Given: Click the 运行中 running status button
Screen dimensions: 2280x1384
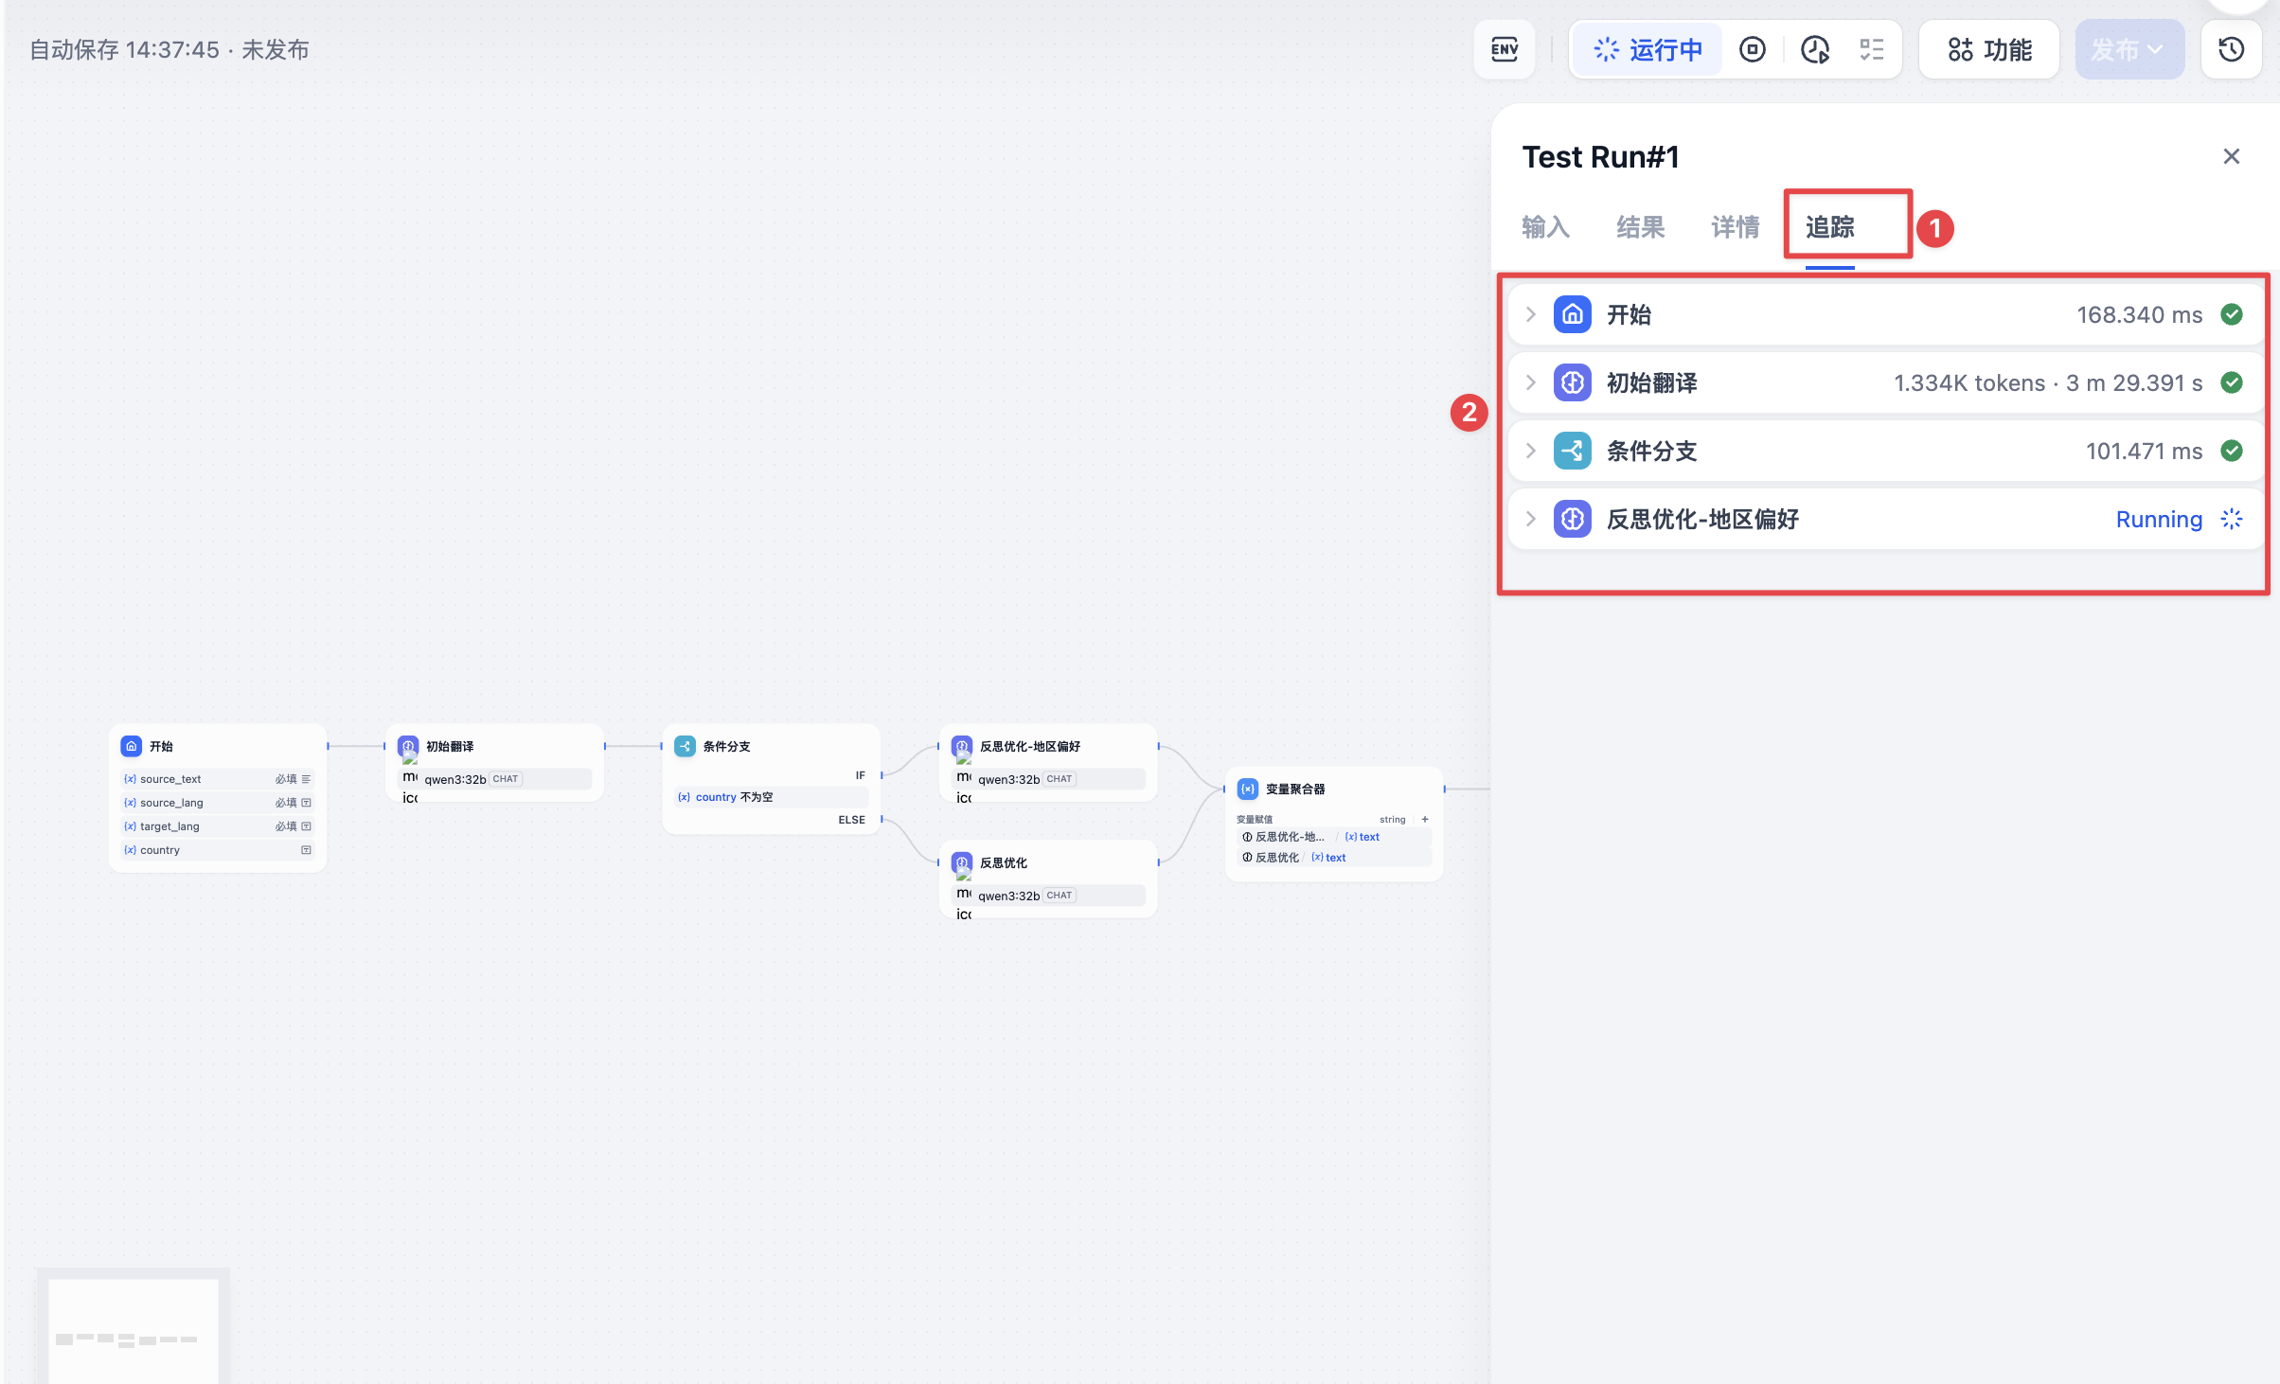Looking at the screenshot, I should 1648,49.
